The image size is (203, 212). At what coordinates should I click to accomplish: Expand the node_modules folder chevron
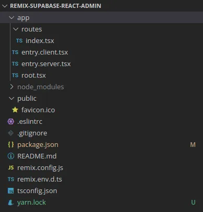coord(12,87)
